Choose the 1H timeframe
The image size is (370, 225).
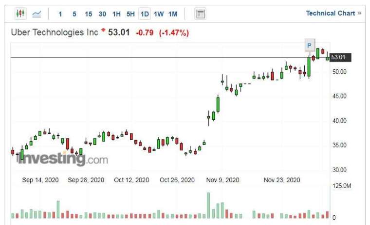[x=116, y=14]
